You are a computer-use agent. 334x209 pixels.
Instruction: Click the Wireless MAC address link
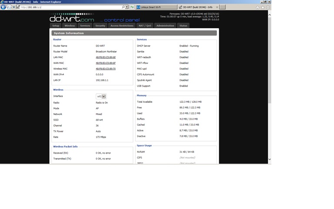click(x=106, y=69)
